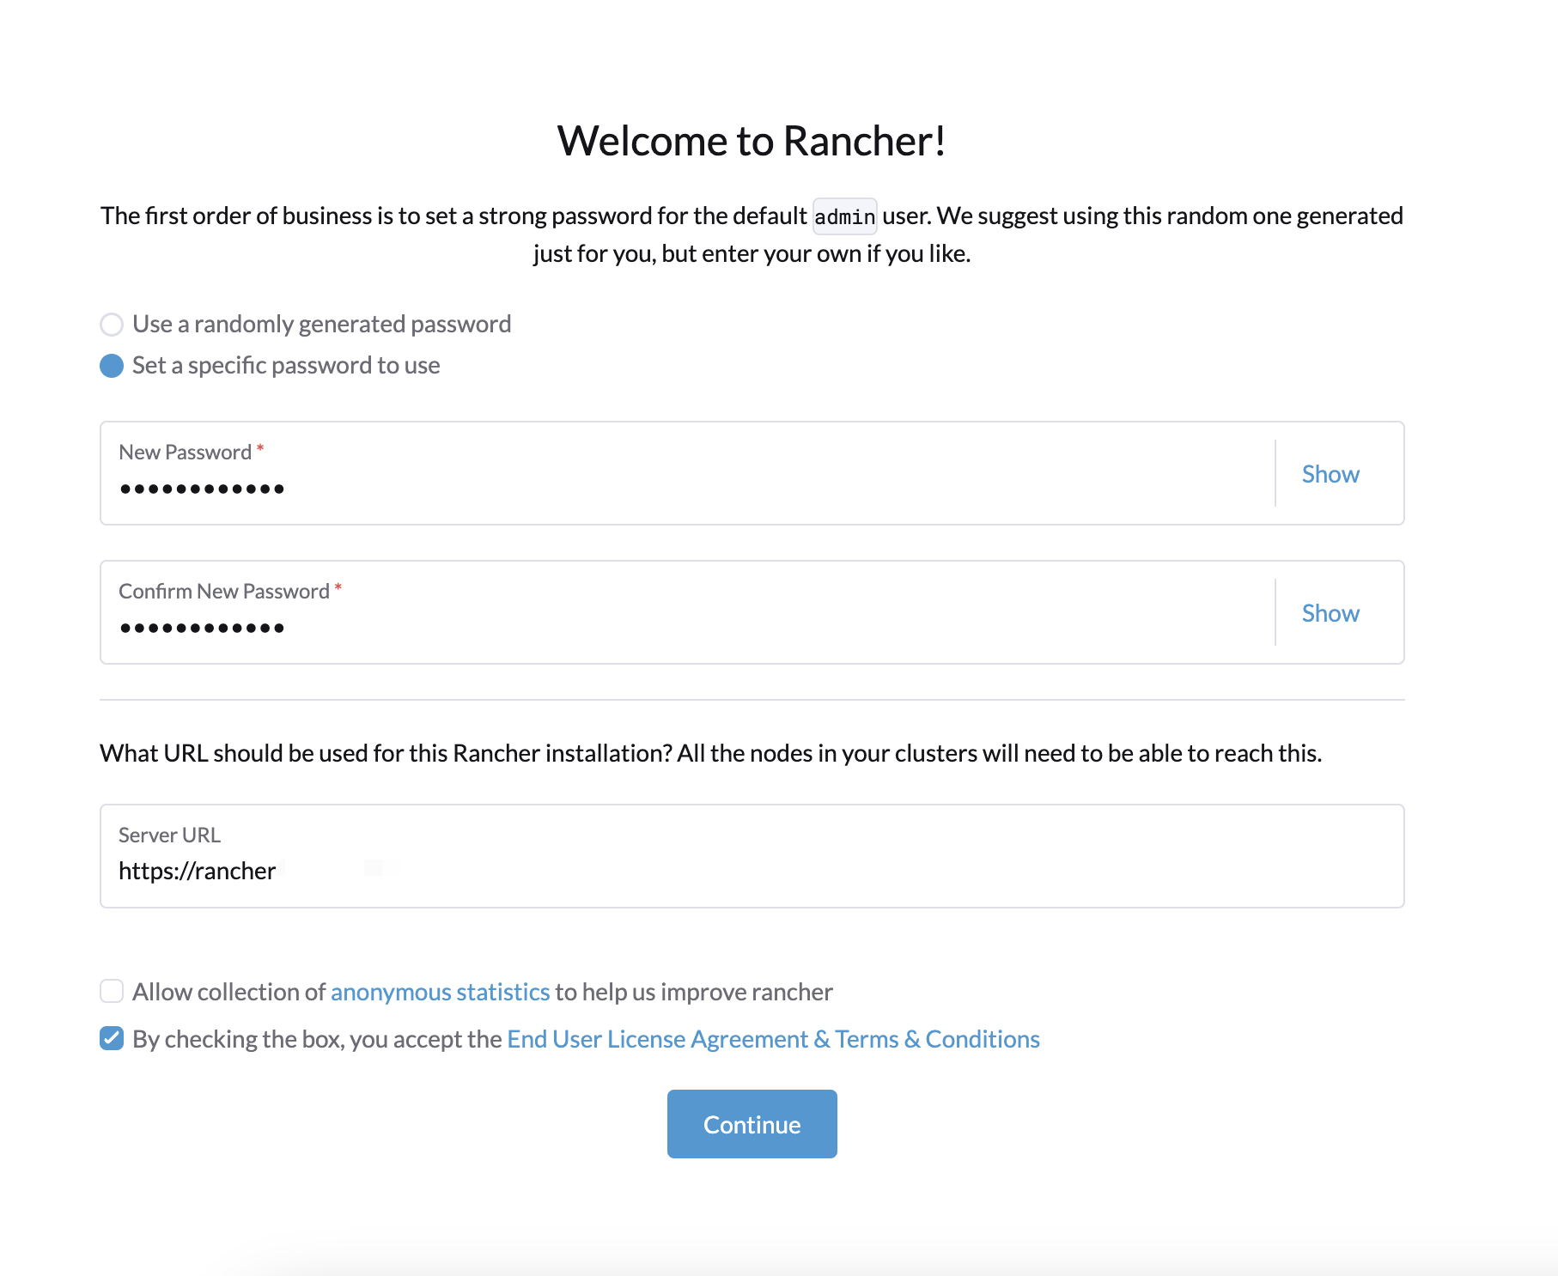Click the Show link beside New Password

coord(1330,473)
